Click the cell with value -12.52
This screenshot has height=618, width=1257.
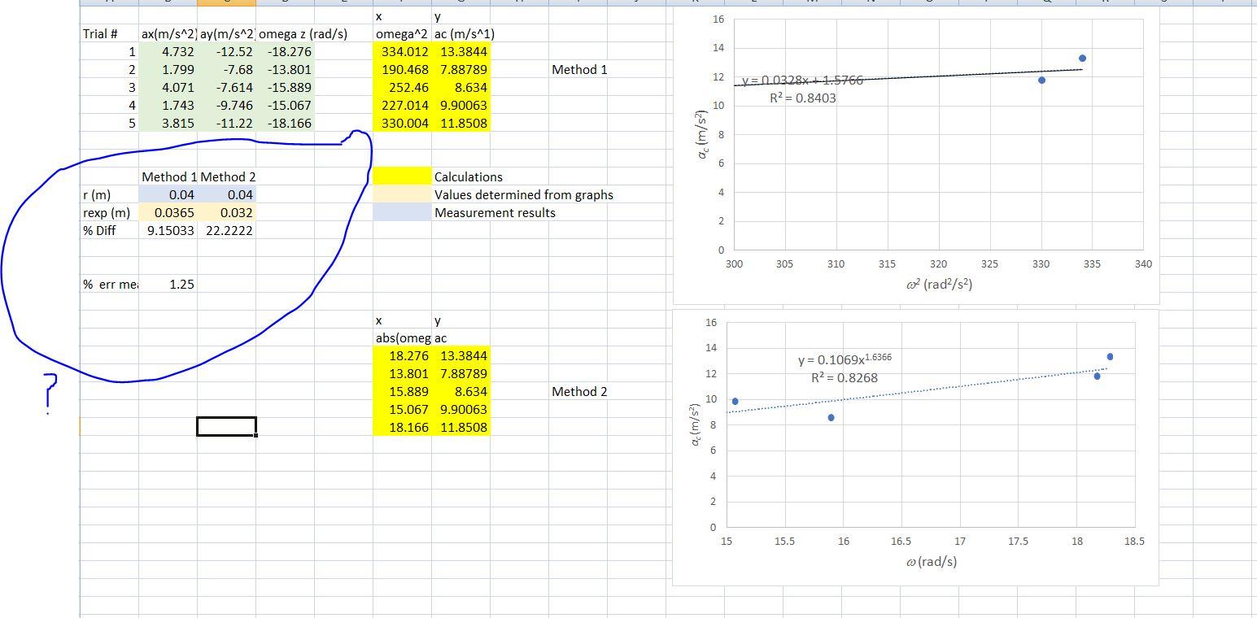226,51
